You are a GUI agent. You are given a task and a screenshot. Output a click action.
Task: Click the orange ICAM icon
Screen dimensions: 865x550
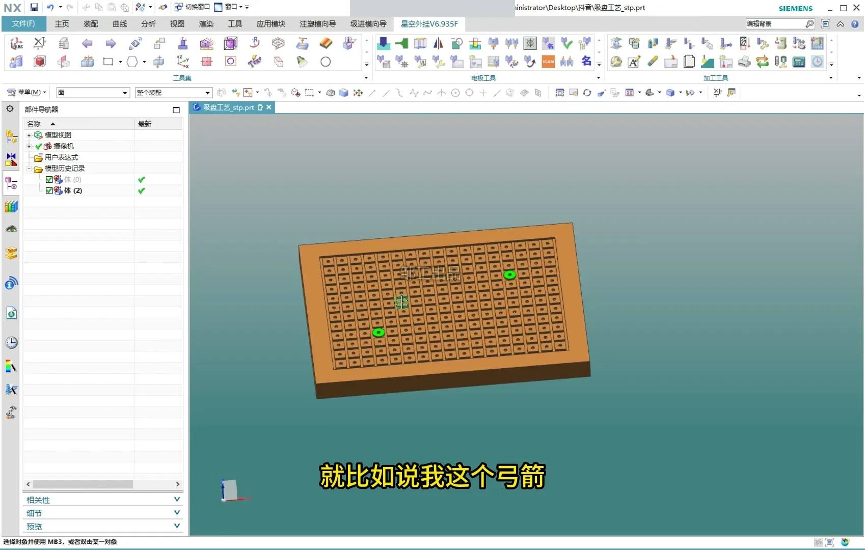548,62
